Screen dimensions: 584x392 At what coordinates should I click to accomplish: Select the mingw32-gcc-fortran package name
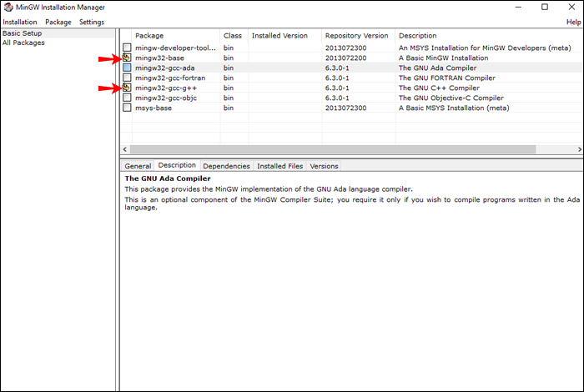170,78
